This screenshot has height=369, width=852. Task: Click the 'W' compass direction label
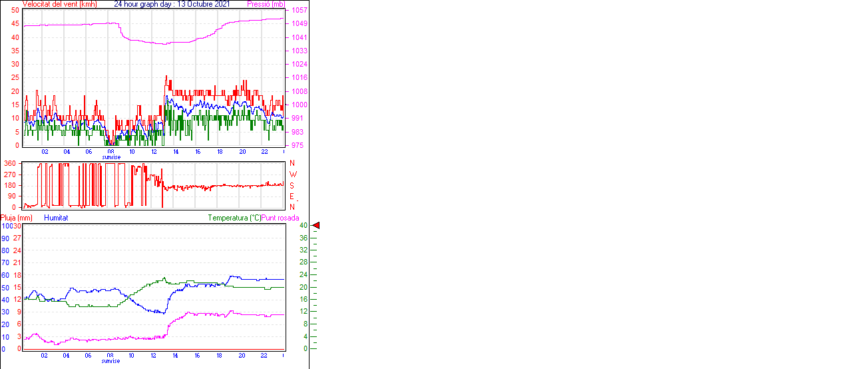click(292, 175)
